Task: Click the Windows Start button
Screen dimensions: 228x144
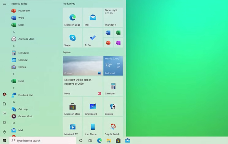Action: click(x=4, y=140)
